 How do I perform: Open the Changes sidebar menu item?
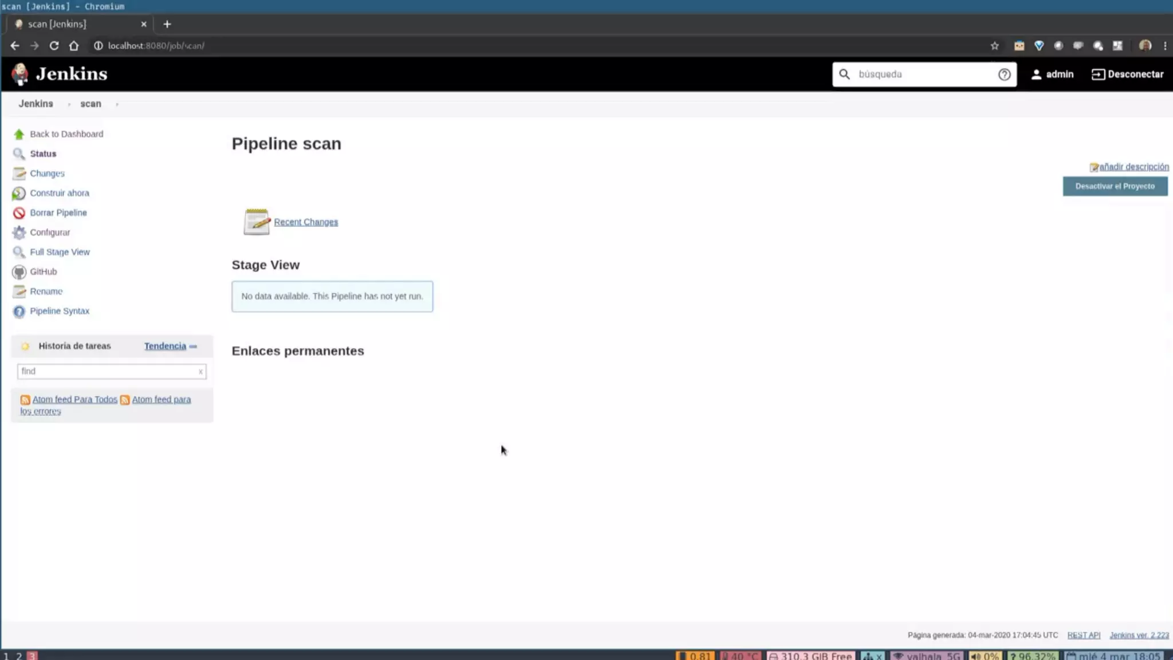pyautogui.click(x=47, y=174)
